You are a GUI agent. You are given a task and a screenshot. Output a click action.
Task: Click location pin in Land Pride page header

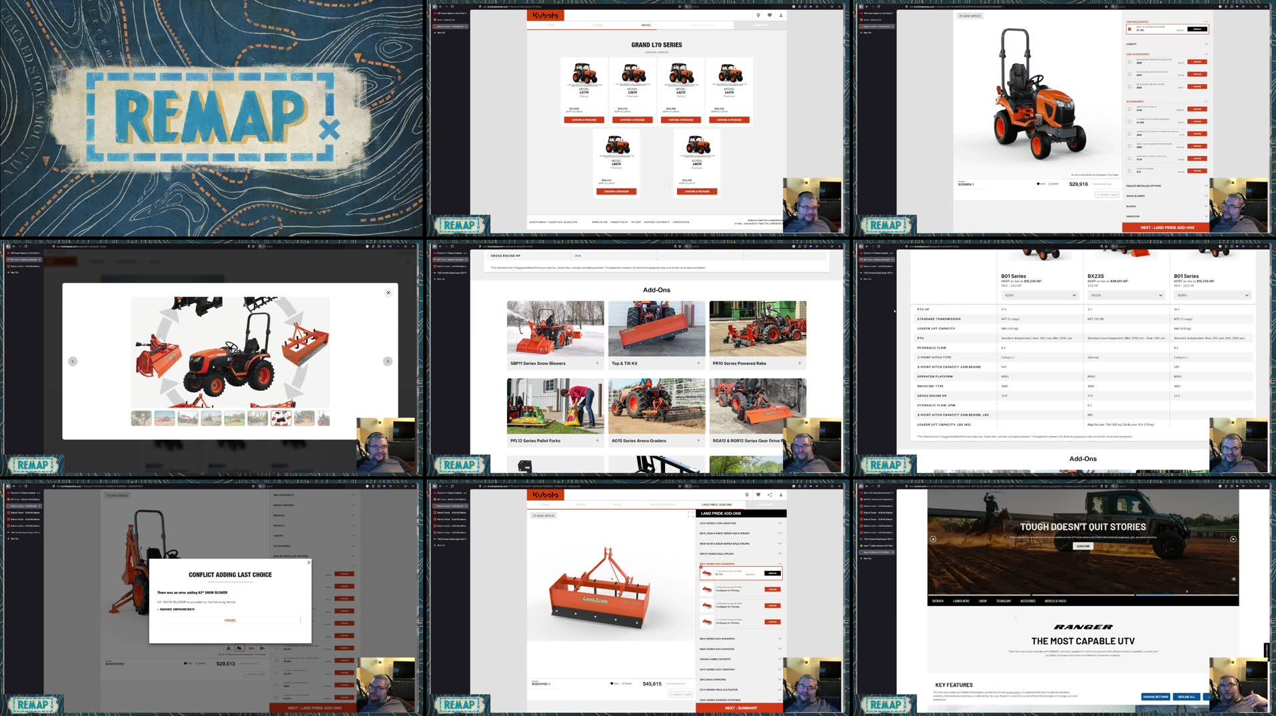click(x=747, y=495)
